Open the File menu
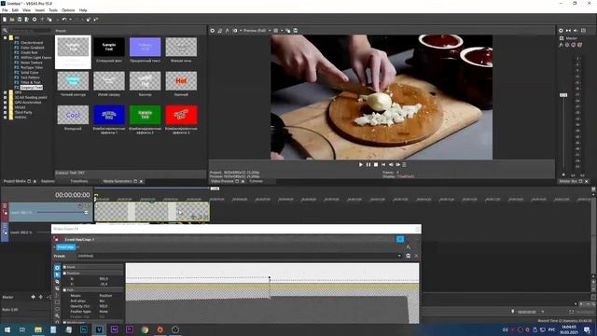Screen dimensions: 597x336 tap(5, 10)
